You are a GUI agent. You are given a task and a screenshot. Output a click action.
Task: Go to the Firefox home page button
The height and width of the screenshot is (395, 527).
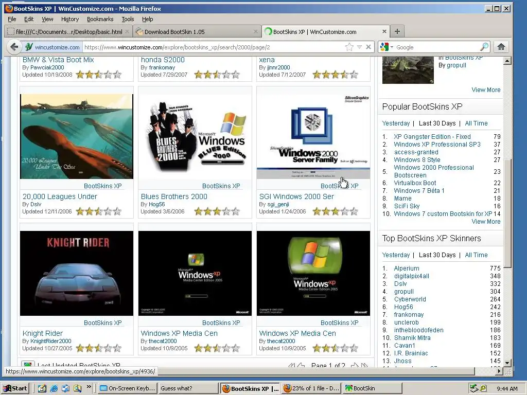coord(501,47)
